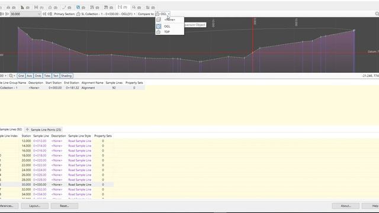Sort by the Start Station column header
The height and width of the screenshot is (213, 379).
pyautogui.click(x=53, y=83)
